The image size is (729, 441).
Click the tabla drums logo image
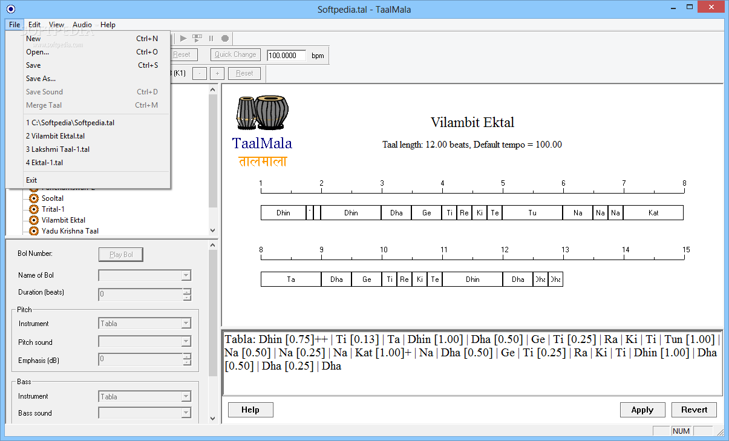(x=263, y=113)
